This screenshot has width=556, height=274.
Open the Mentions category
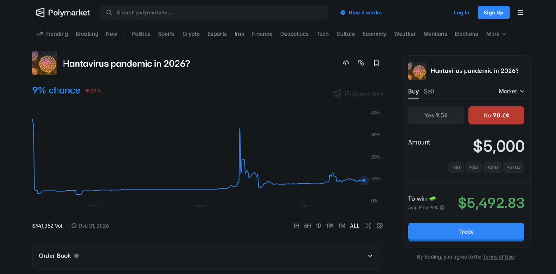click(x=435, y=34)
